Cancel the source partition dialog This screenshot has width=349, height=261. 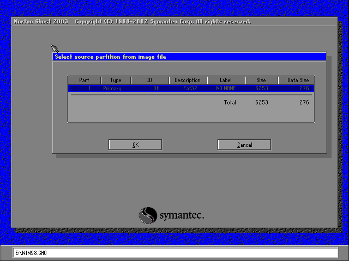[244, 145]
